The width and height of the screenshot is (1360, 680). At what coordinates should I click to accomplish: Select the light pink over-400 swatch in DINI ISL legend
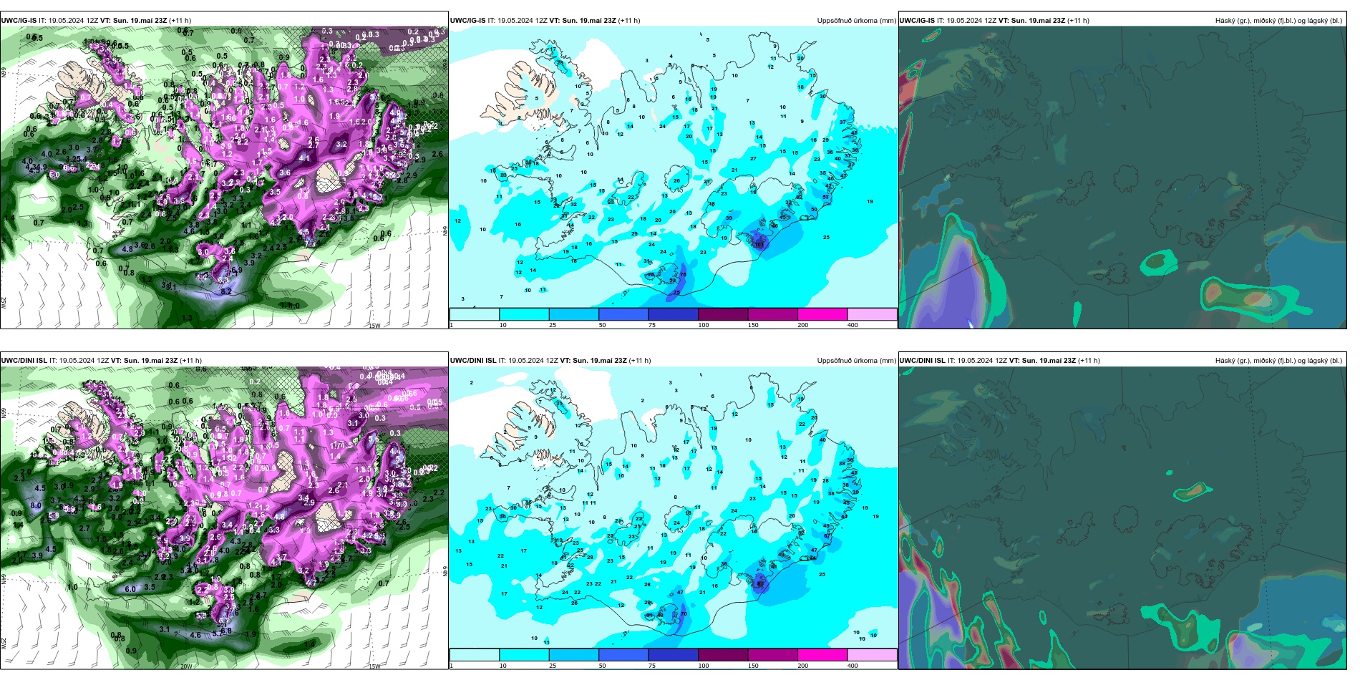tap(872, 655)
